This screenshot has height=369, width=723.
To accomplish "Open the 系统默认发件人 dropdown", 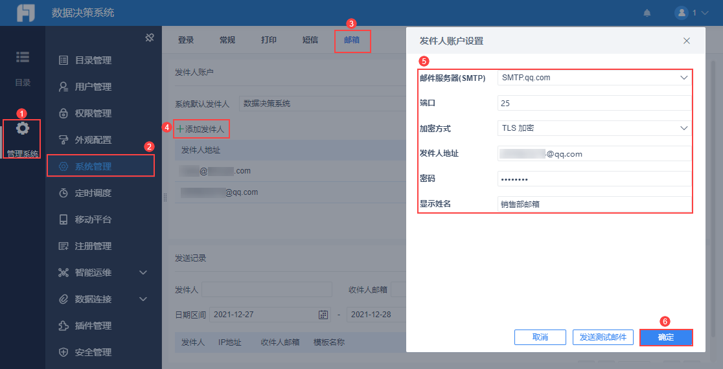I will tap(323, 104).
